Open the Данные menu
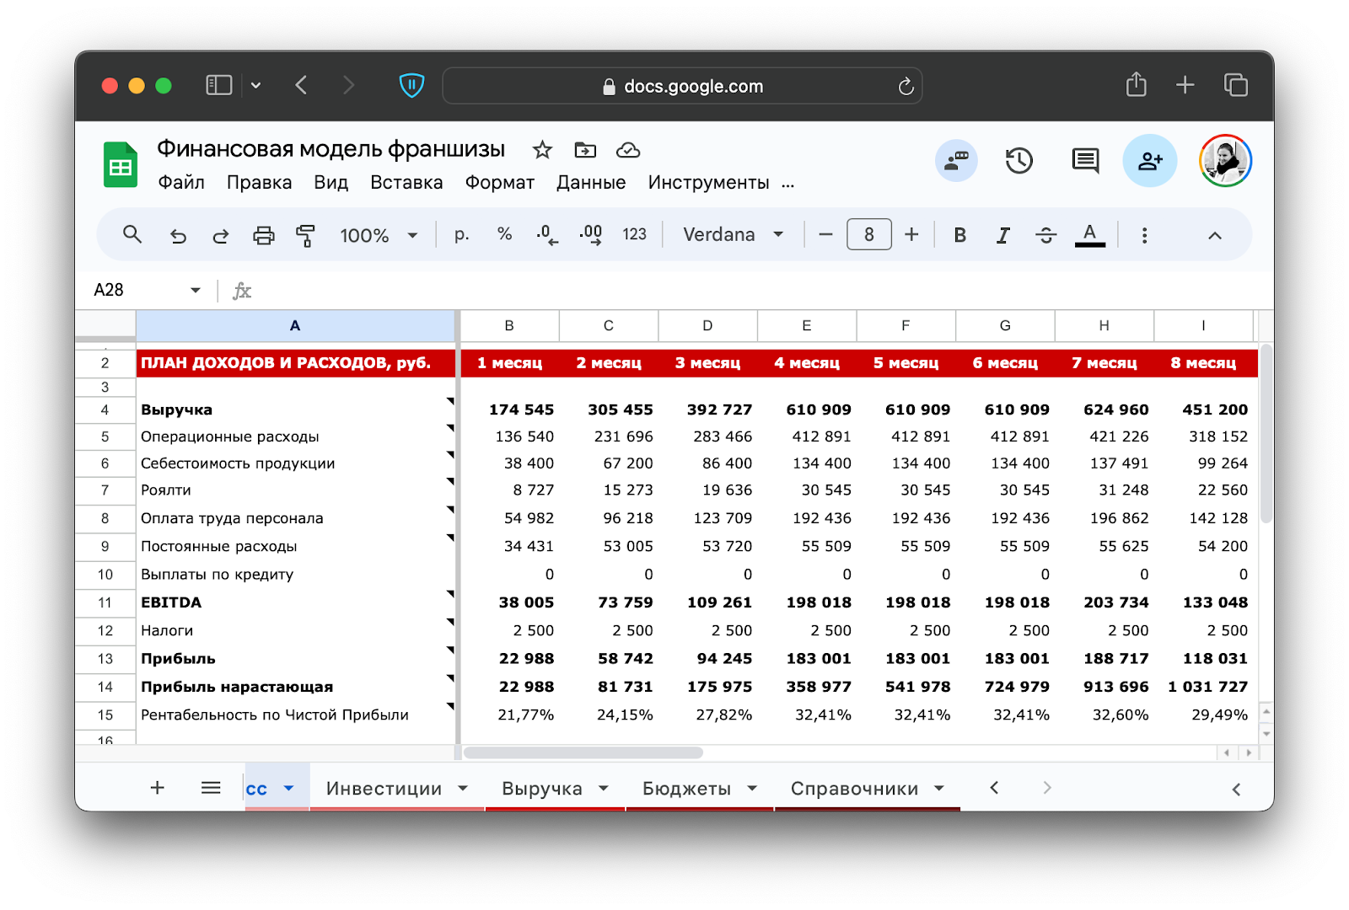Image resolution: width=1349 pixels, height=910 pixels. pos(590,183)
